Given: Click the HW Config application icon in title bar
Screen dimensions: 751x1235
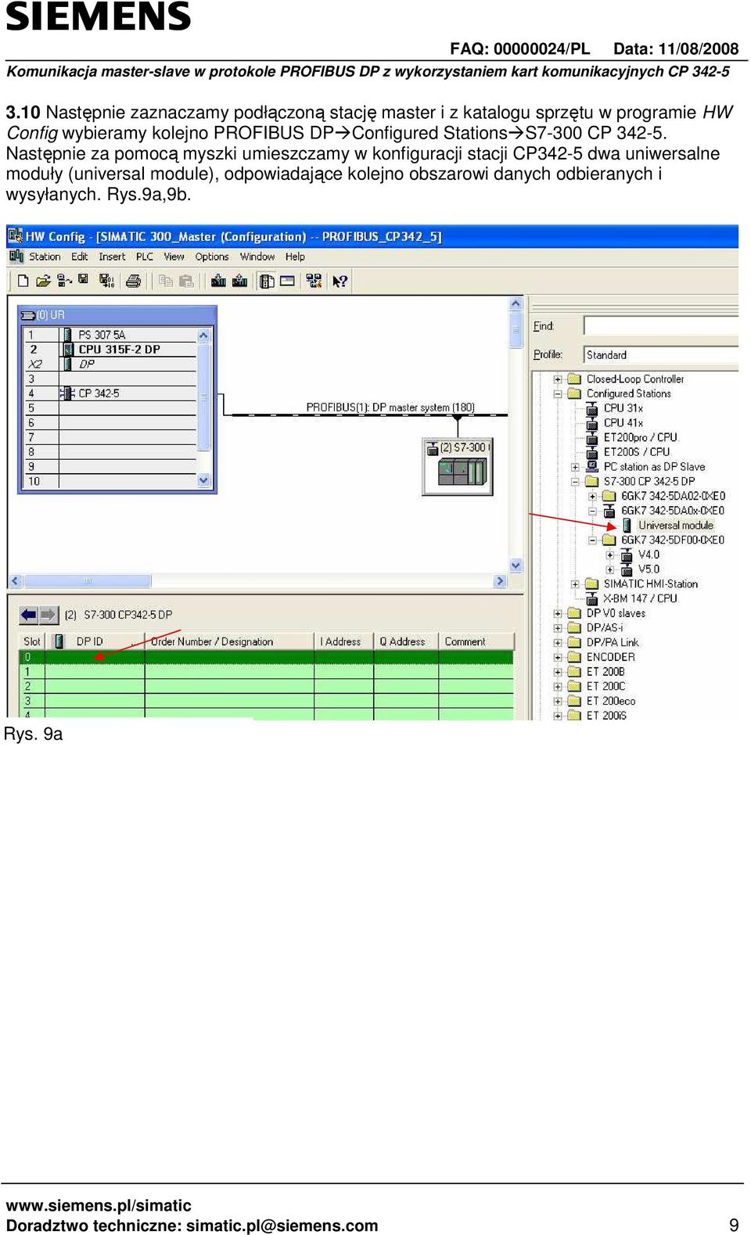Looking at the screenshot, I should [x=15, y=235].
